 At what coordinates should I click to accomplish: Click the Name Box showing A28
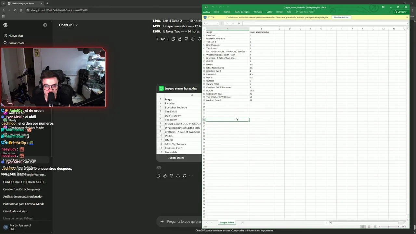click(x=210, y=23)
